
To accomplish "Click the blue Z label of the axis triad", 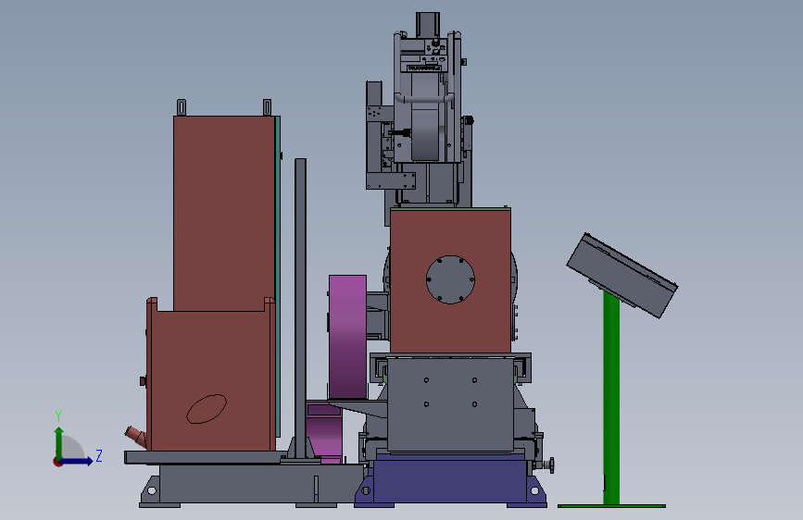I will pyautogui.click(x=99, y=455).
